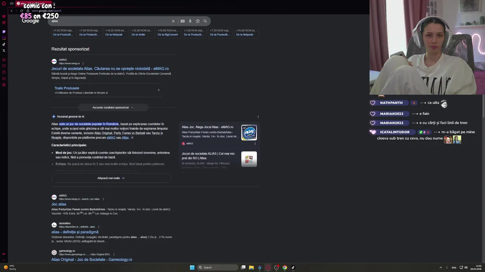Switch to Opera GX in the taskbar
This screenshot has height=272, width=485.
click(x=268, y=267)
